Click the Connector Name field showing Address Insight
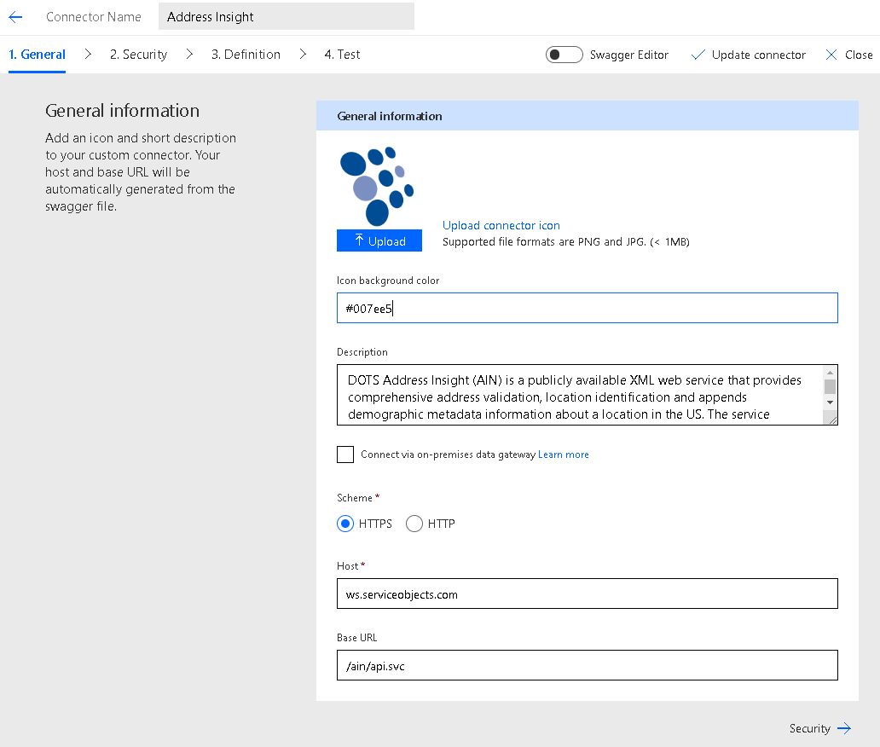The image size is (880, 747). pos(287,16)
